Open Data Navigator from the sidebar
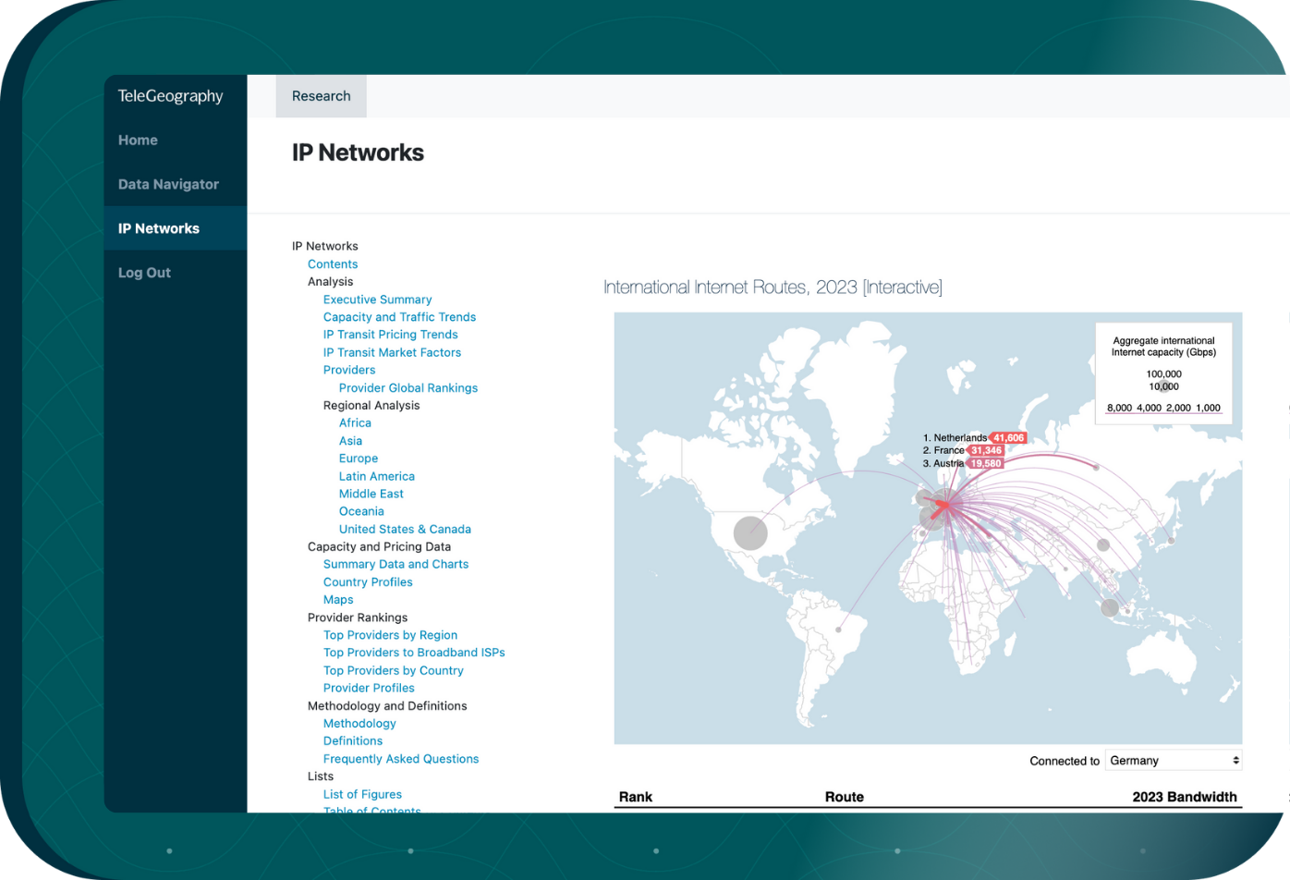This screenshot has width=1290, height=880. pyautogui.click(x=168, y=184)
